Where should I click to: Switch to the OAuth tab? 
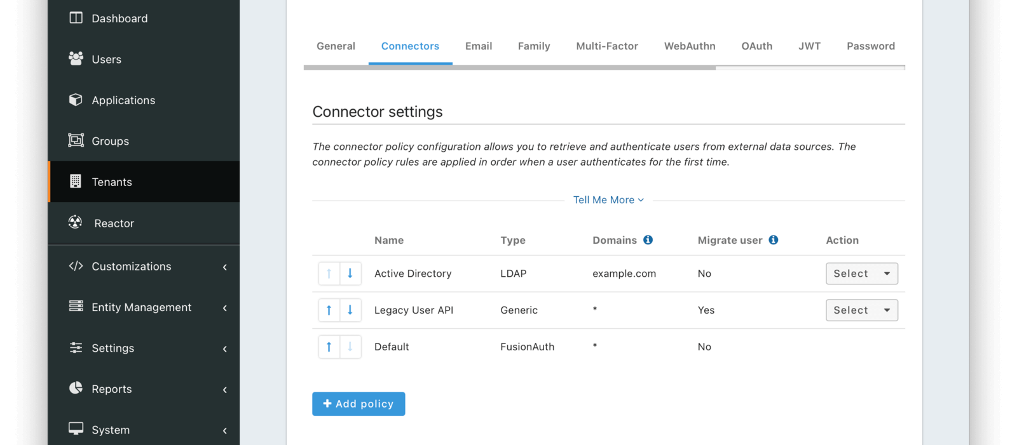tap(757, 46)
